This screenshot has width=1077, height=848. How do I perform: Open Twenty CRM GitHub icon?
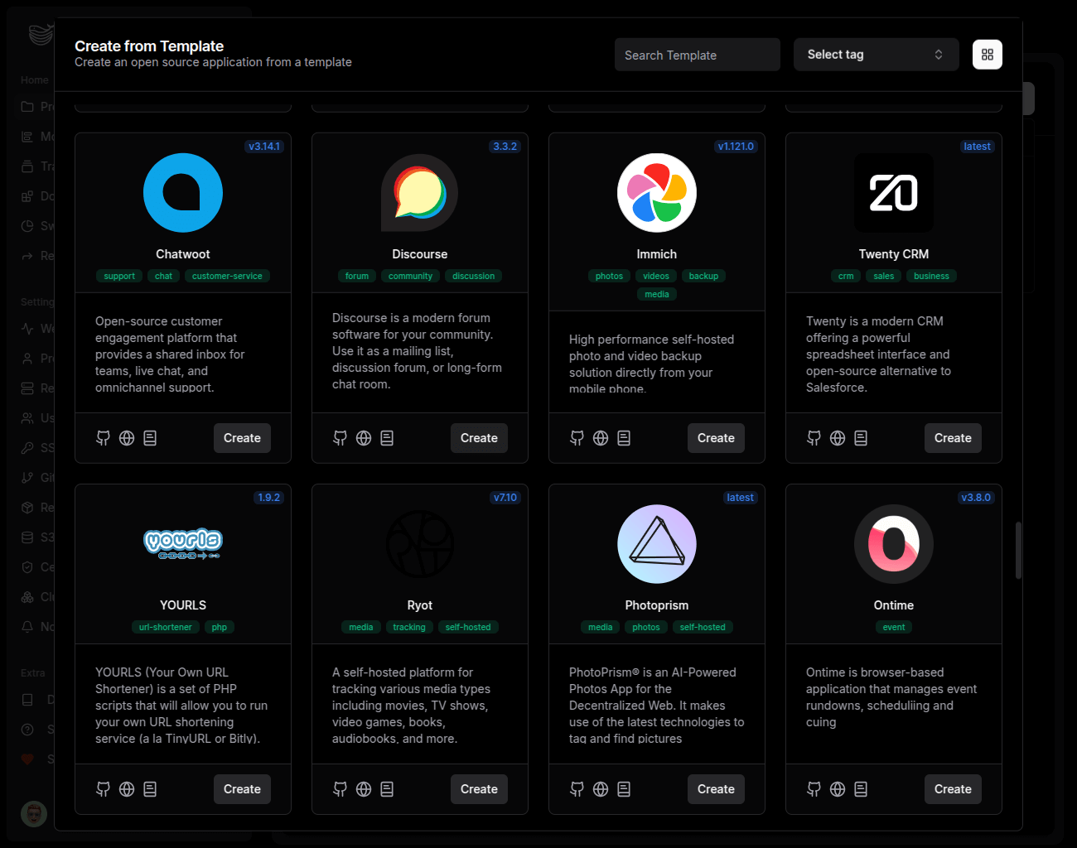(814, 438)
